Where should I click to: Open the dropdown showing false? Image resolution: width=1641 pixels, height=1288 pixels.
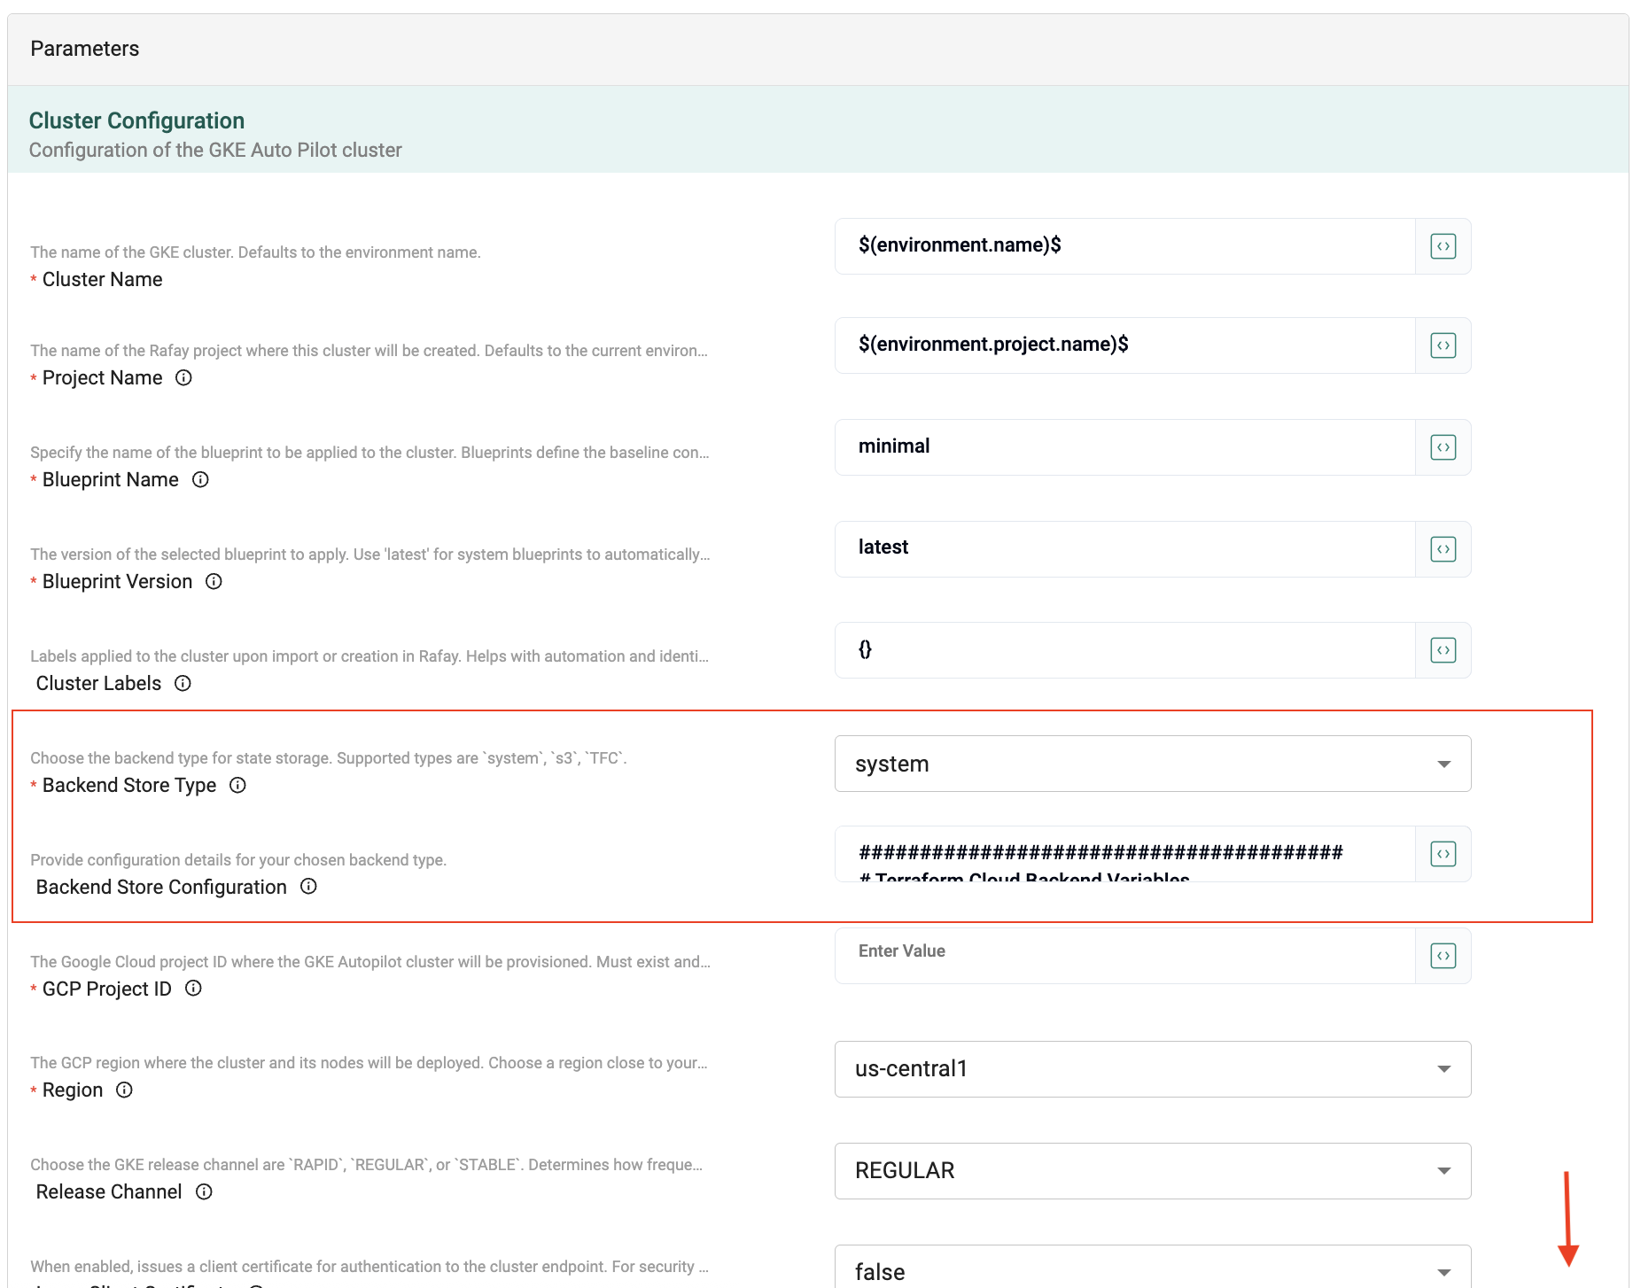pos(1152,1270)
